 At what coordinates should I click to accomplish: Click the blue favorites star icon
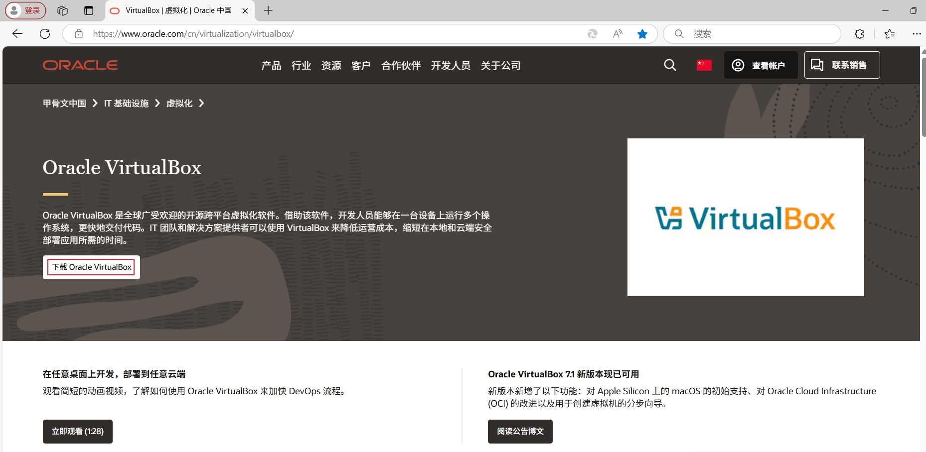642,34
